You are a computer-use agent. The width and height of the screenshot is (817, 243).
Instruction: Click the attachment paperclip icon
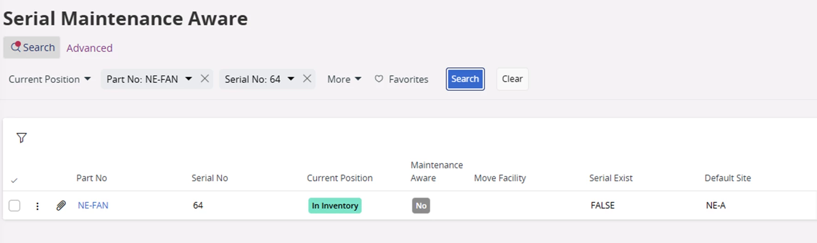61,205
